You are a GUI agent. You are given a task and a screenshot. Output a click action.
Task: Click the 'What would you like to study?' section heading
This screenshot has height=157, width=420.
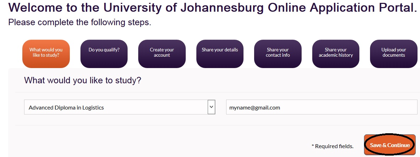click(x=83, y=80)
